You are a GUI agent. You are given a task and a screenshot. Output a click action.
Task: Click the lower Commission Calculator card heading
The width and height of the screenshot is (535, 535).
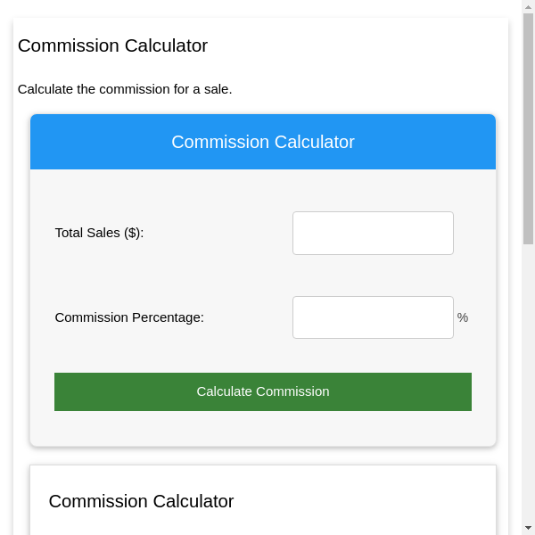141,501
